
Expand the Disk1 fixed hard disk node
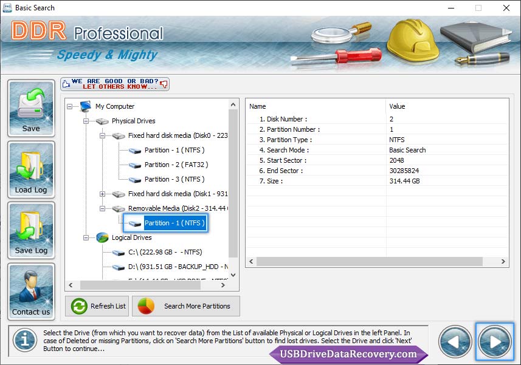pos(102,194)
